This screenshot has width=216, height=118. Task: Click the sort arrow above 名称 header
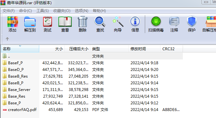(20, 46)
